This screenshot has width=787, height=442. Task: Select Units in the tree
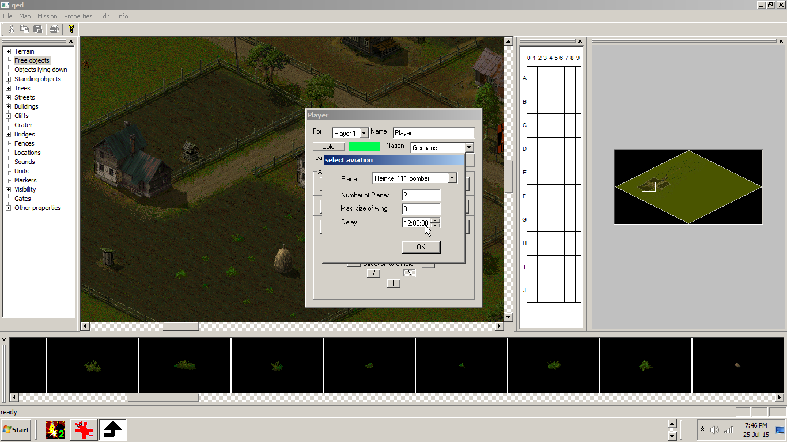[21, 171]
